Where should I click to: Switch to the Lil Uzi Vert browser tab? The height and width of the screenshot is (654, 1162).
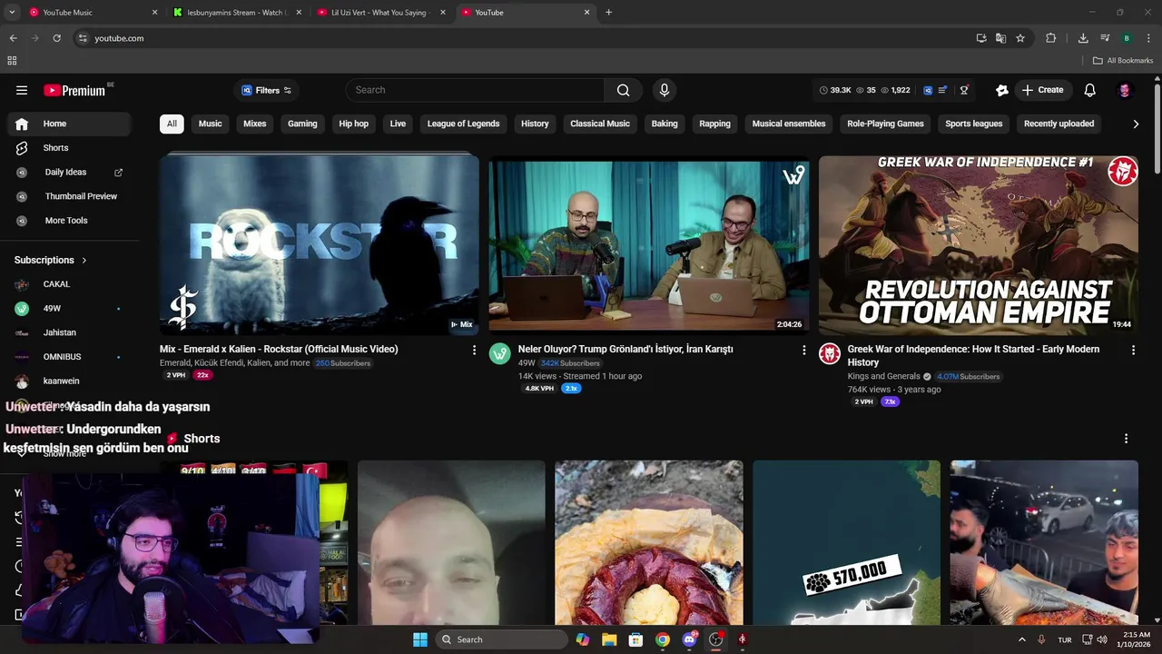click(380, 13)
